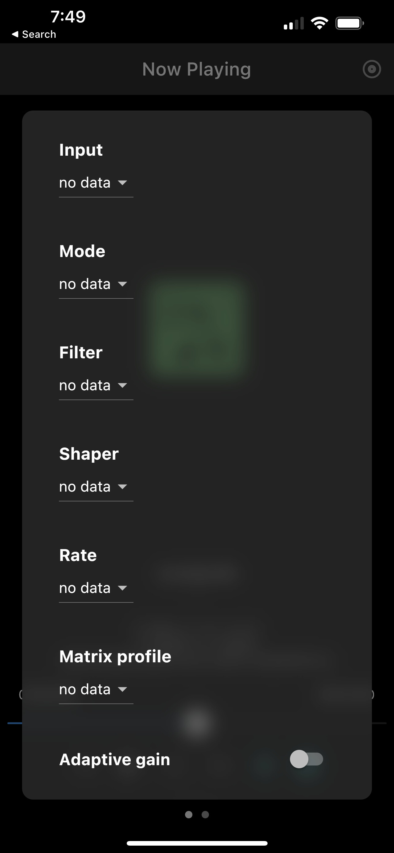This screenshot has height=853, width=394.
Task: Switch to the second page dot
Action: (205, 815)
